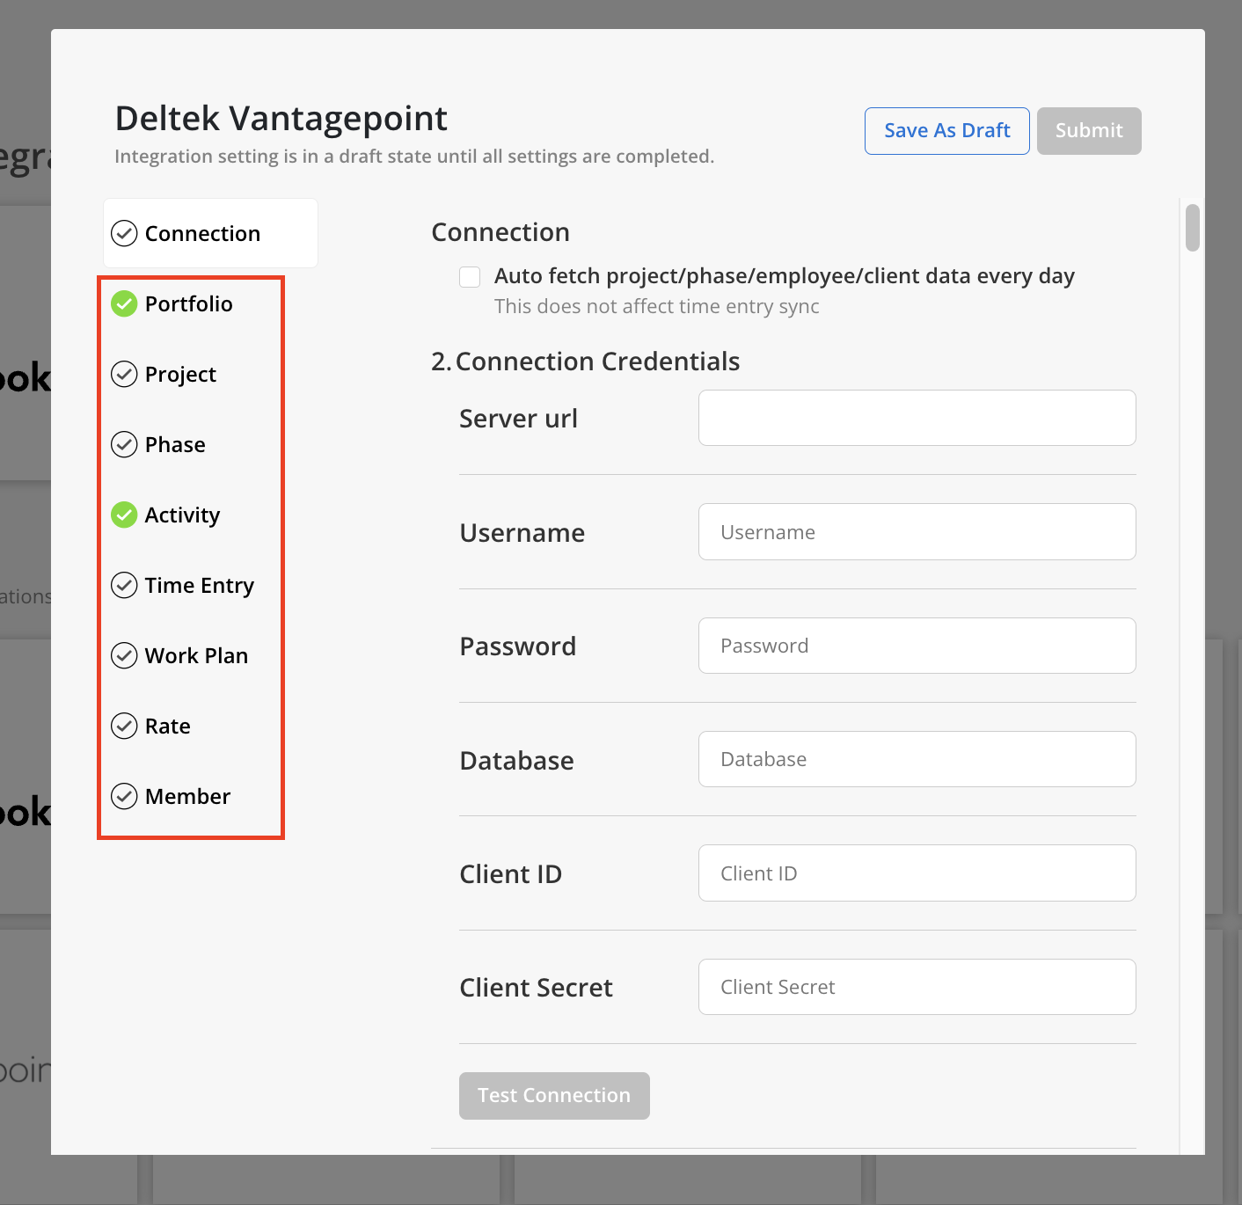Screen dimensions: 1242x1205
Task: Click into the Password field
Action: click(x=917, y=646)
